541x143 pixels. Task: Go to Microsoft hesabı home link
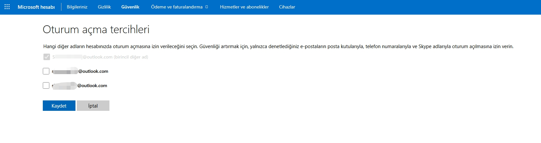tap(36, 7)
